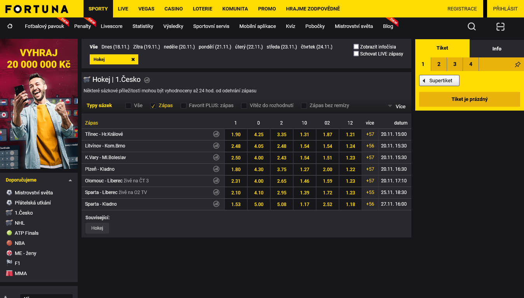Viewport: 524px width, 298px height.
Task: Open stats icon for Třinec - Hr.Králové
Action: tap(216, 134)
